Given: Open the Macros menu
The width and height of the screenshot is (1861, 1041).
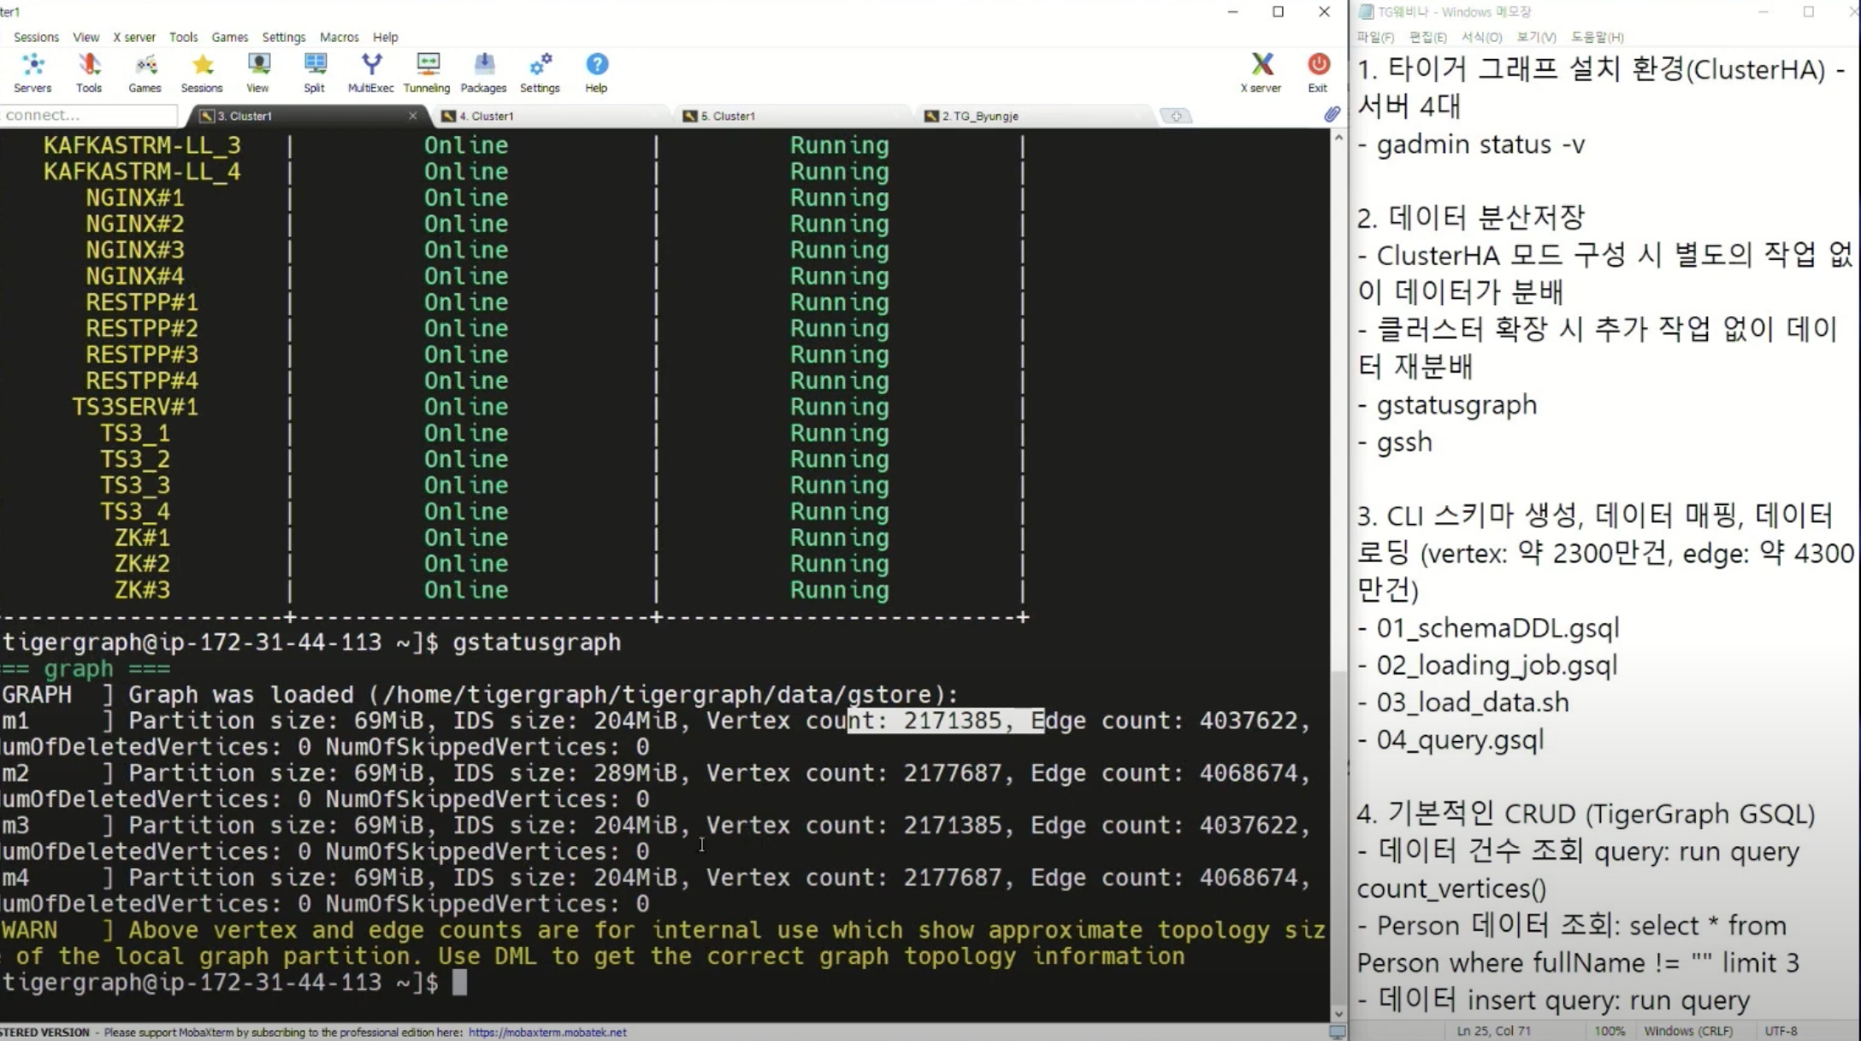Looking at the screenshot, I should (x=339, y=37).
